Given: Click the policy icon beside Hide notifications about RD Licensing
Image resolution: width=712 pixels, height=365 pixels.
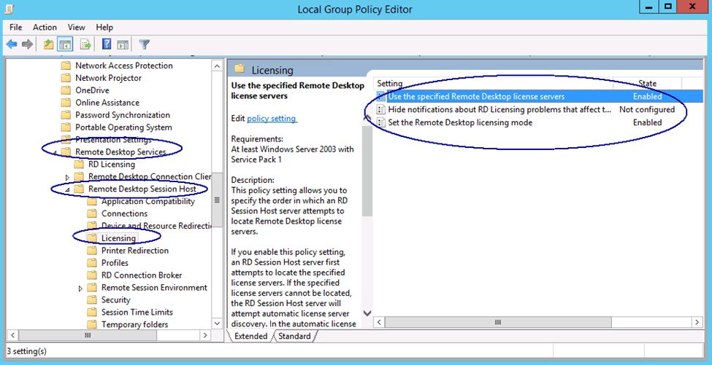Looking at the screenshot, I should (x=381, y=109).
